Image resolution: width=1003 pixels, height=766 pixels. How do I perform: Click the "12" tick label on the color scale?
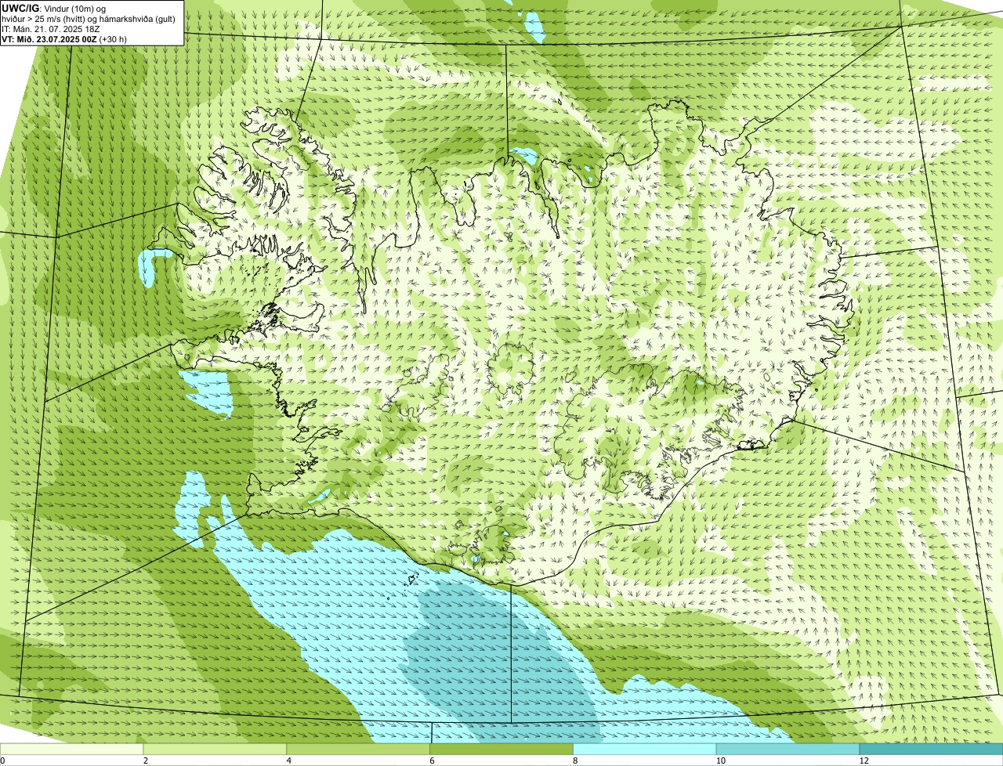(864, 761)
